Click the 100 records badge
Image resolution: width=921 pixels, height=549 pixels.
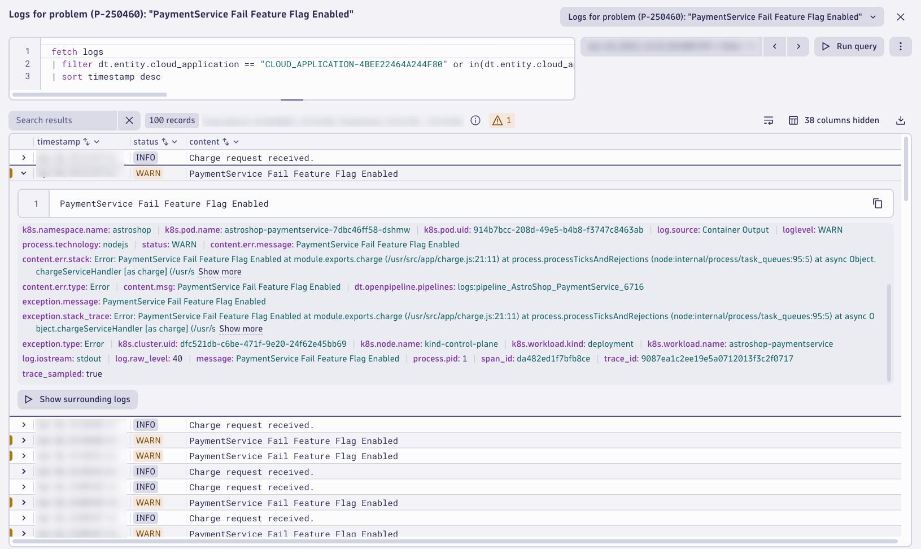tap(172, 120)
